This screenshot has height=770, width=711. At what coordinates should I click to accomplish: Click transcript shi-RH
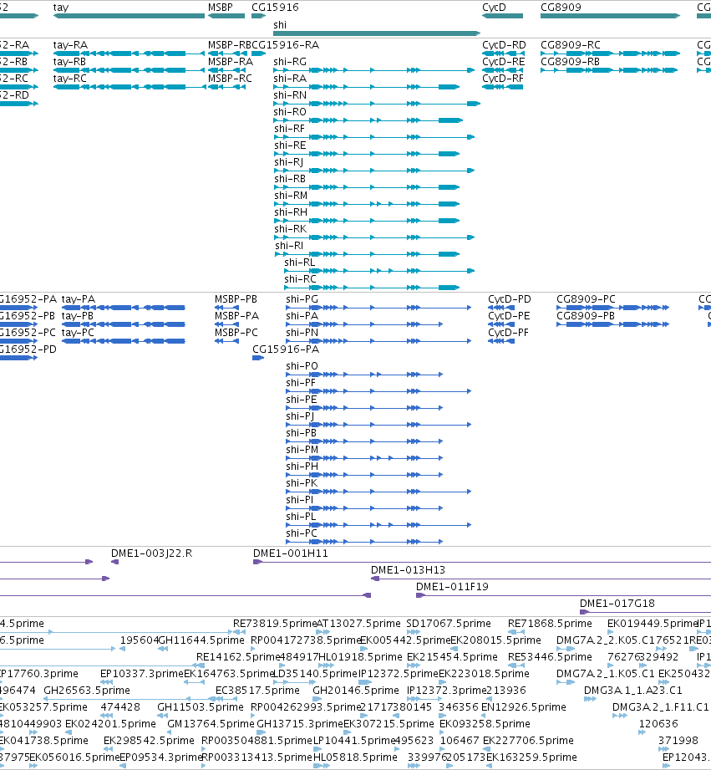291,212
